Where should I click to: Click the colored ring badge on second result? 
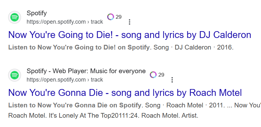pyautogui.click(x=153, y=75)
